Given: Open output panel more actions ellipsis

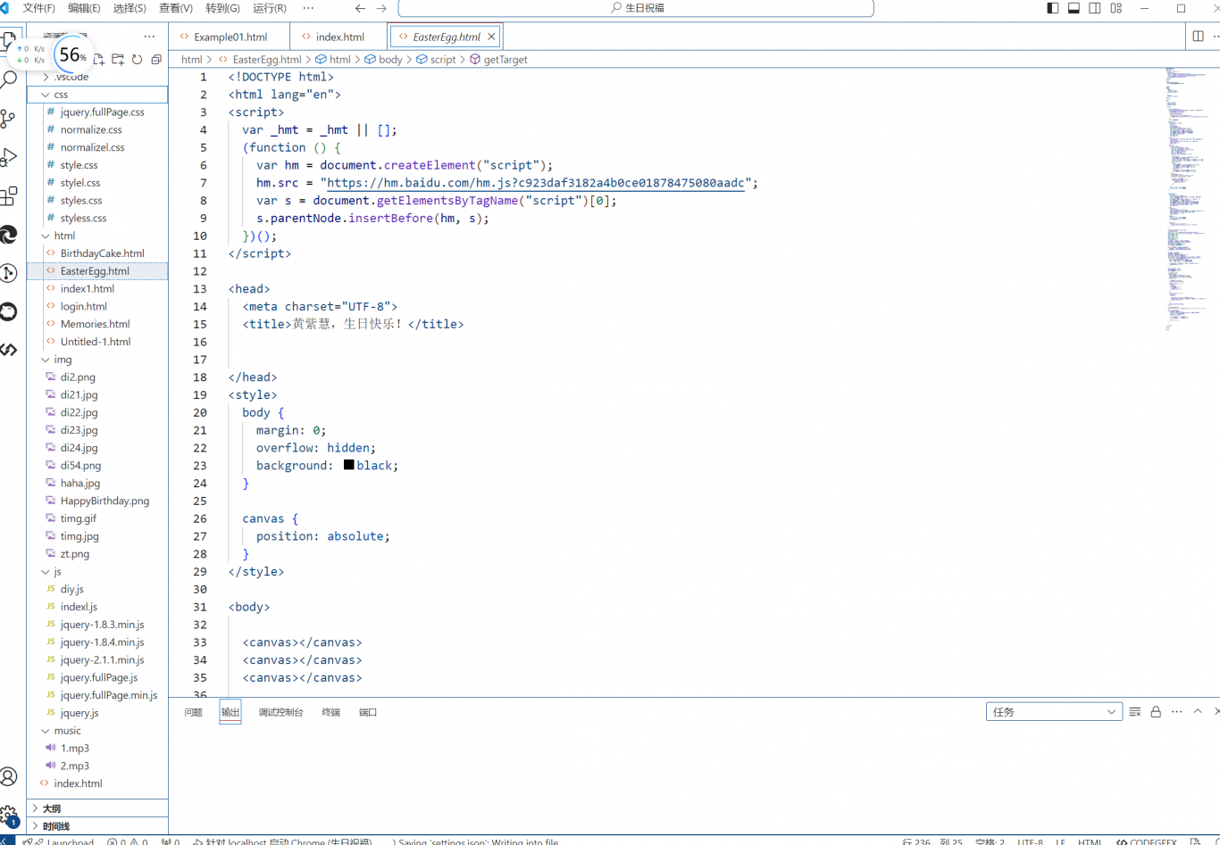Looking at the screenshot, I should pyautogui.click(x=1177, y=712).
